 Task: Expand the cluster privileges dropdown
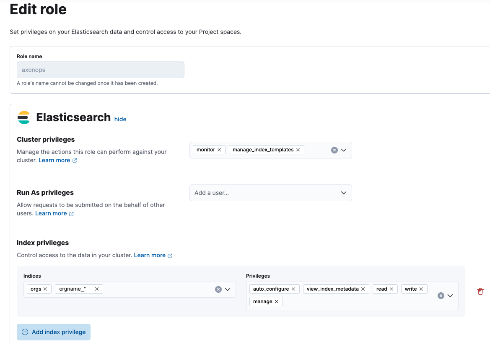(x=344, y=150)
